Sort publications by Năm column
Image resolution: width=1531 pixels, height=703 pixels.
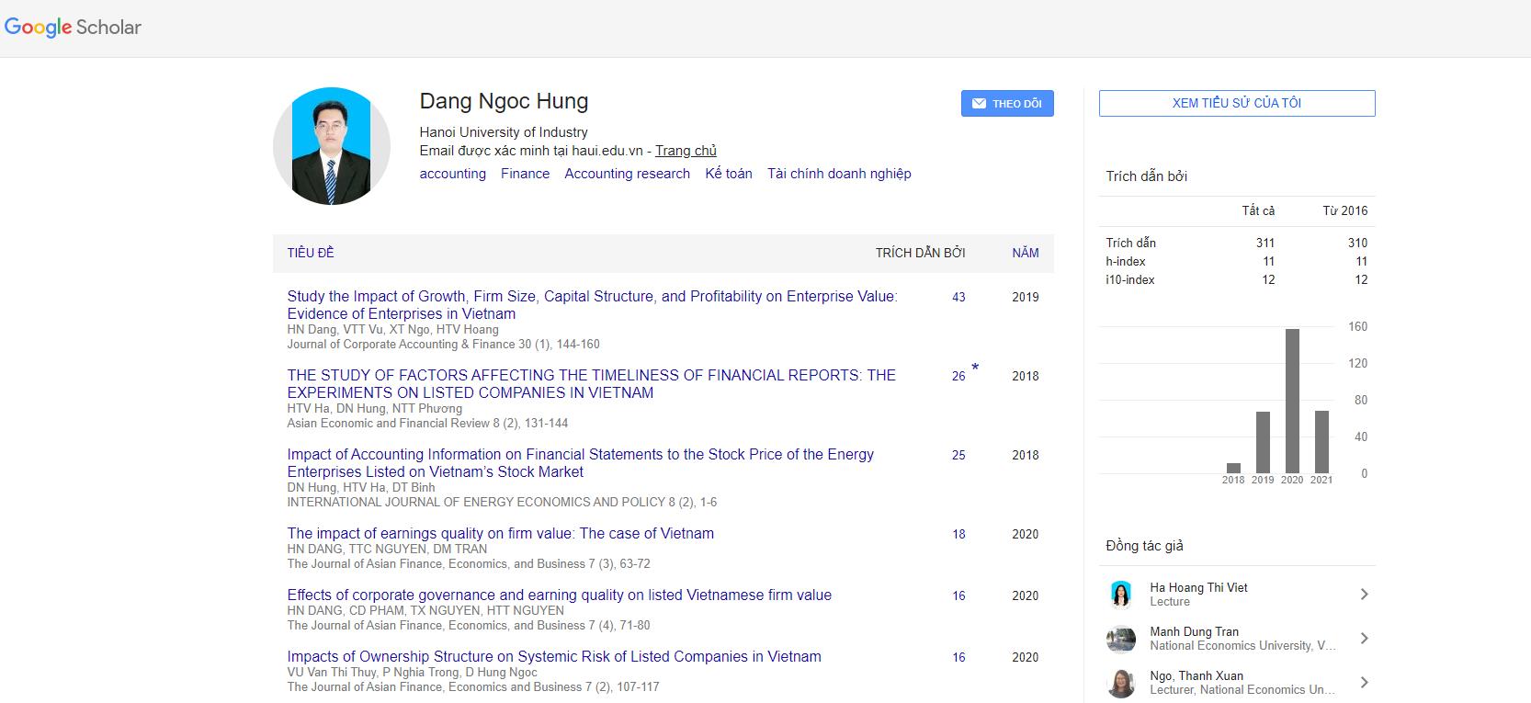[x=1025, y=253]
